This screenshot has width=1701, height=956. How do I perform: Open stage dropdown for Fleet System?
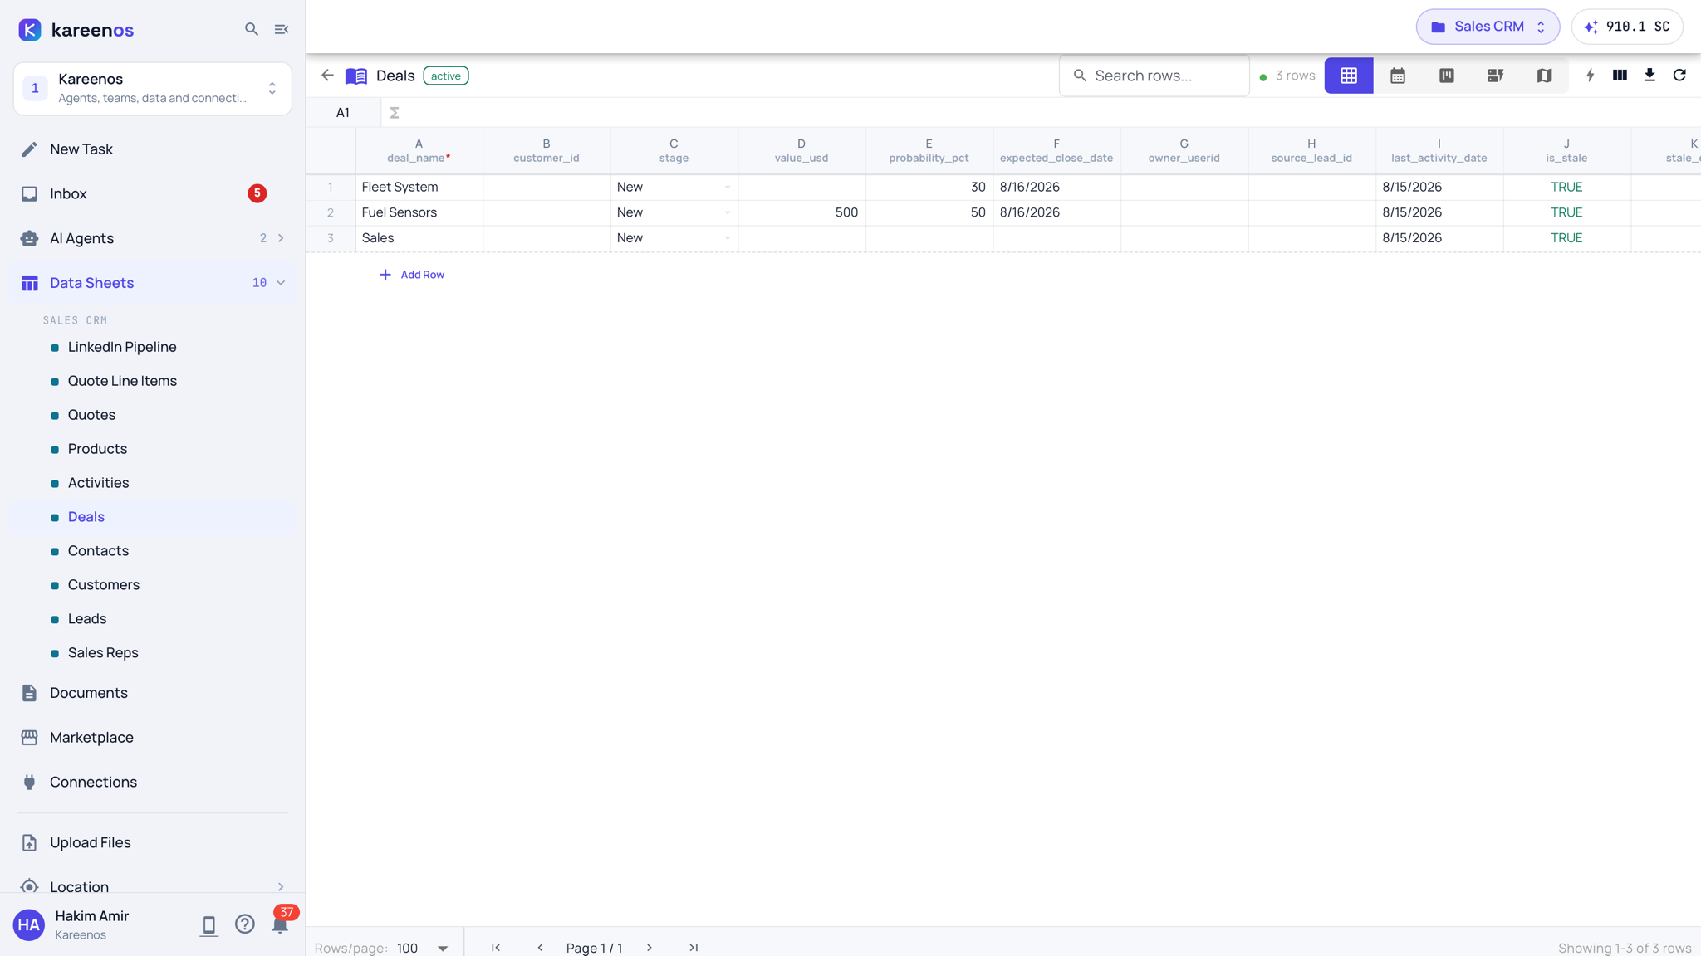pyautogui.click(x=728, y=188)
